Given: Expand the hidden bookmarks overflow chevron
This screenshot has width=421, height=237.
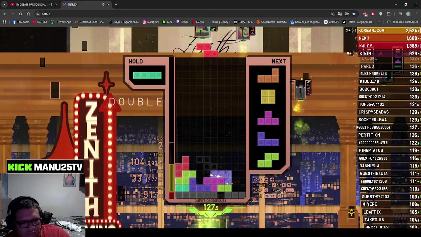Looking at the screenshot, I should (379, 22).
